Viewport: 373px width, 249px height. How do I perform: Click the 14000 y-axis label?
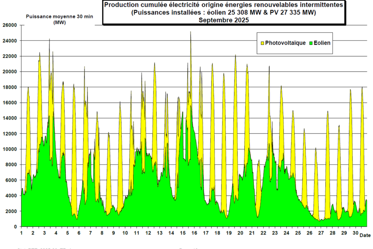coord(10,118)
